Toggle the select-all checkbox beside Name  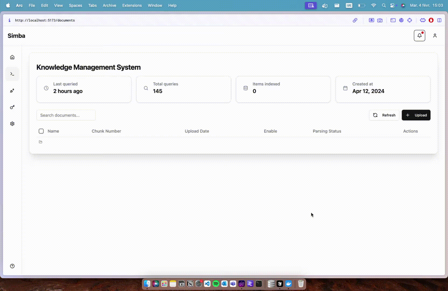pyautogui.click(x=41, y=131)
